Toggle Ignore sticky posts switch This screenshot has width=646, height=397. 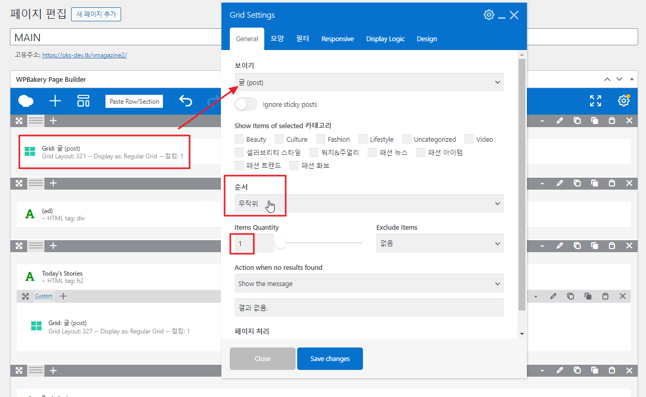[x=246, y=104]
